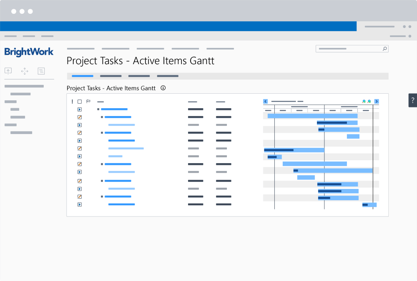Click inside the search input box
The height and width of the screenshot is (281, 417).
coord(348,49)
